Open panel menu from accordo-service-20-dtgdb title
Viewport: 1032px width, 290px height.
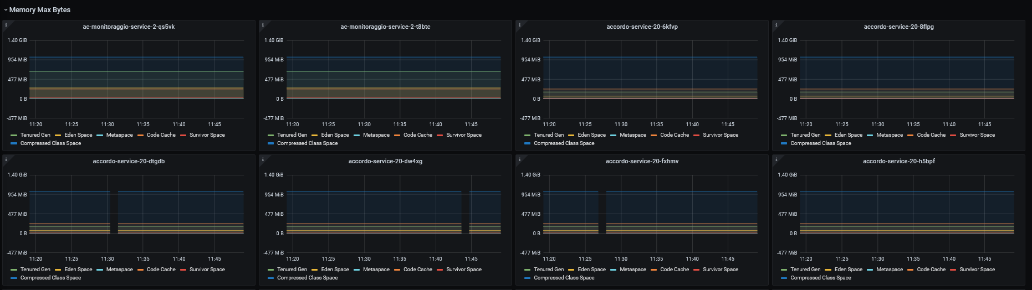pyautogui.click(x=129, y=161)
